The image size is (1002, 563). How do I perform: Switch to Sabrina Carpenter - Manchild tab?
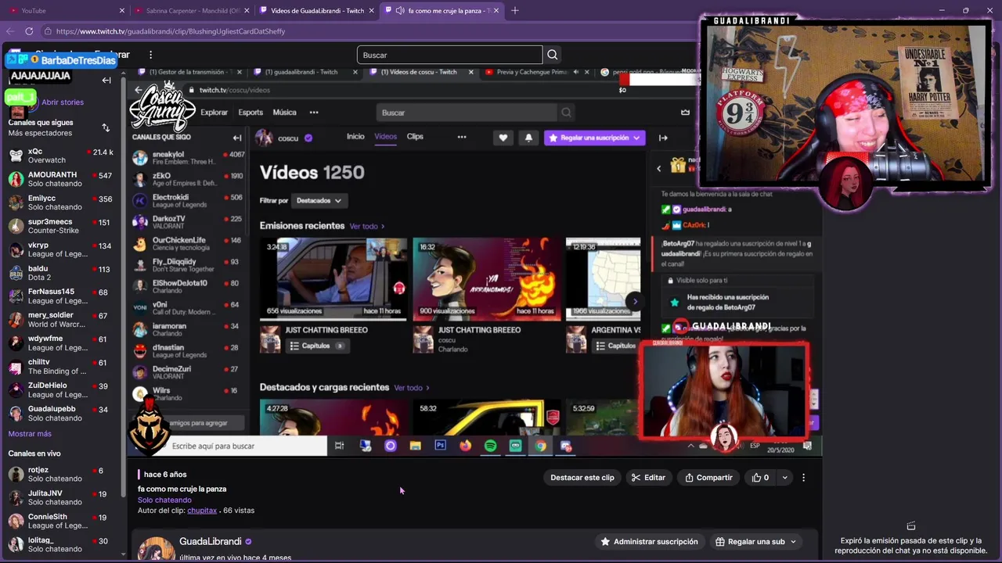(193, 11)
